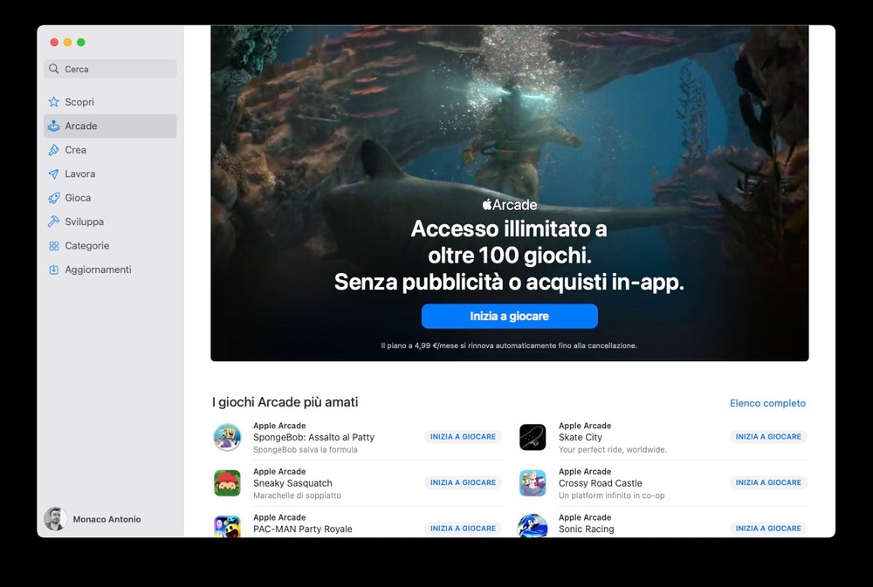The image size is (873, 587).
Task: Select the Sonic Racing game icon
Action: 533,526
